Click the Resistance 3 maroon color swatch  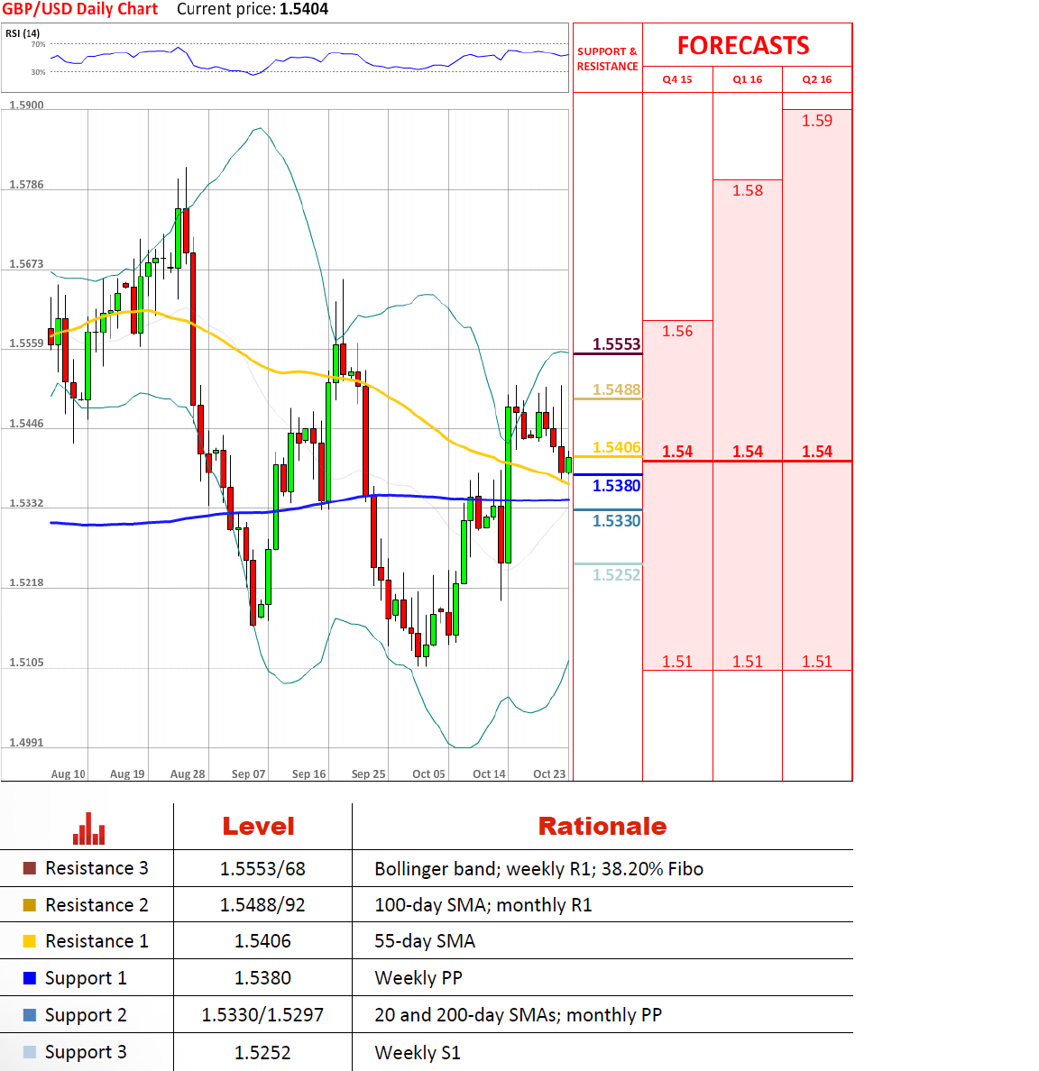click(x=30, y=868)
